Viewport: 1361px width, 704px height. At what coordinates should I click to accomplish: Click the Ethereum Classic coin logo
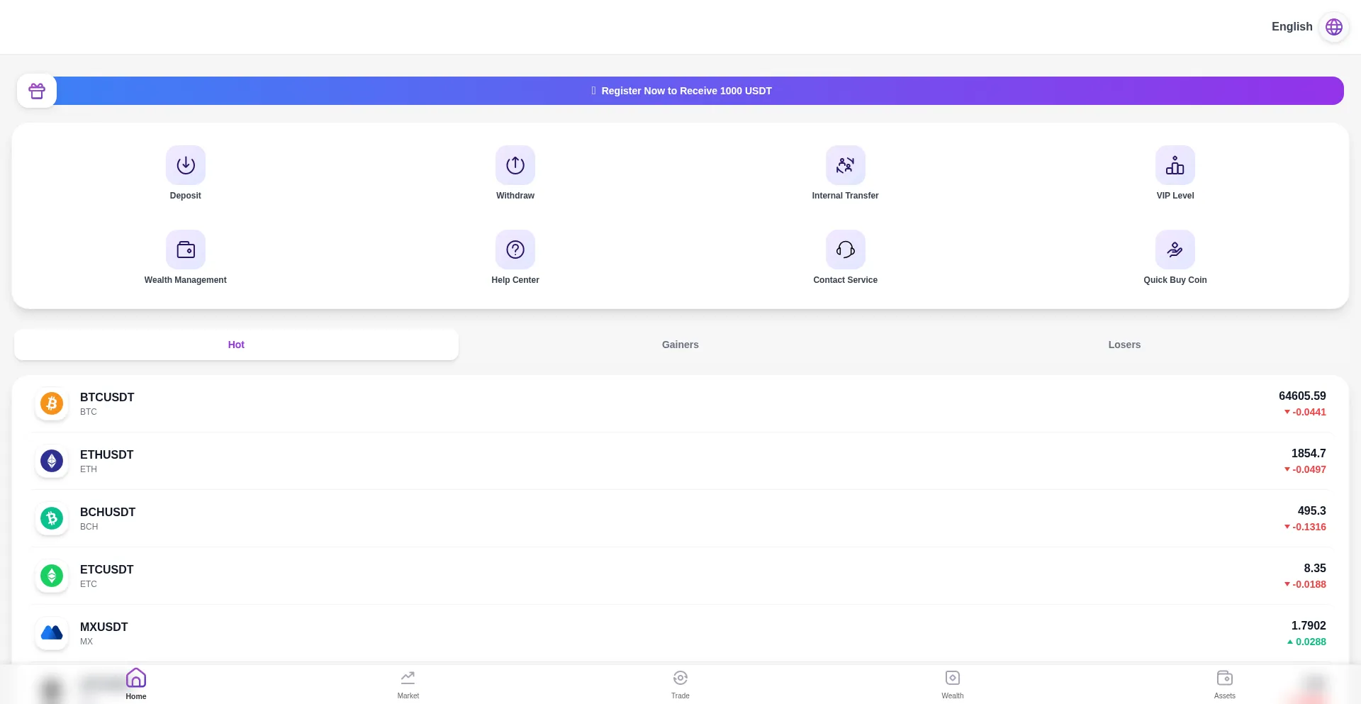(x=52, y=576)
